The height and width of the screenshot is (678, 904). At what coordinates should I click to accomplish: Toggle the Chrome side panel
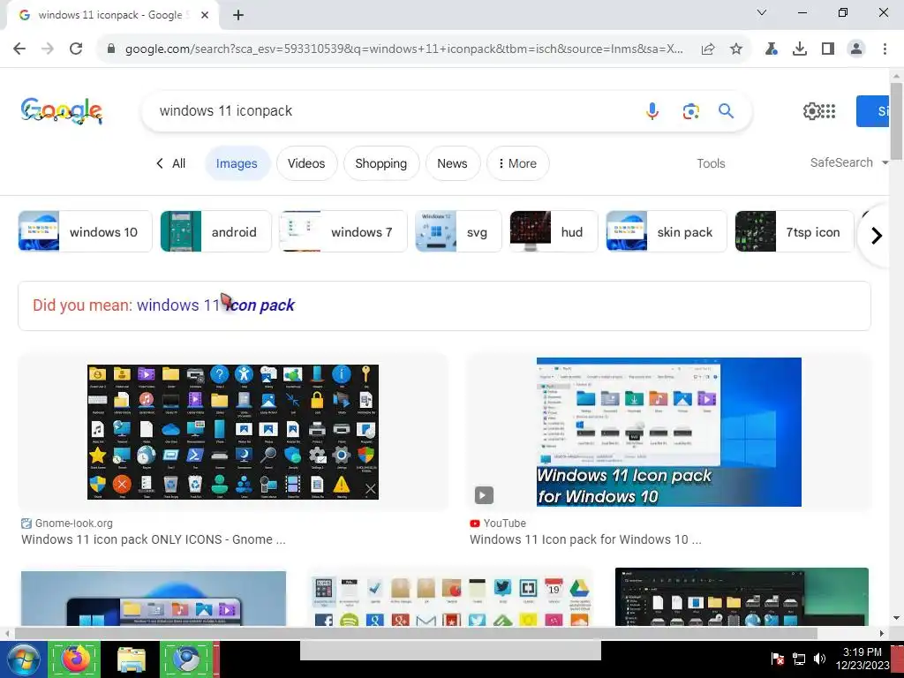coord(828,49)
